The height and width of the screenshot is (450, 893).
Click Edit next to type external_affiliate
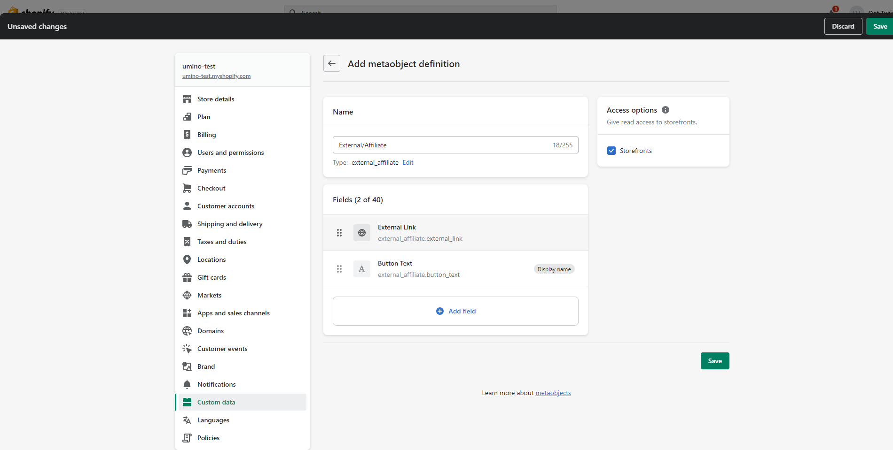[408, 162]
